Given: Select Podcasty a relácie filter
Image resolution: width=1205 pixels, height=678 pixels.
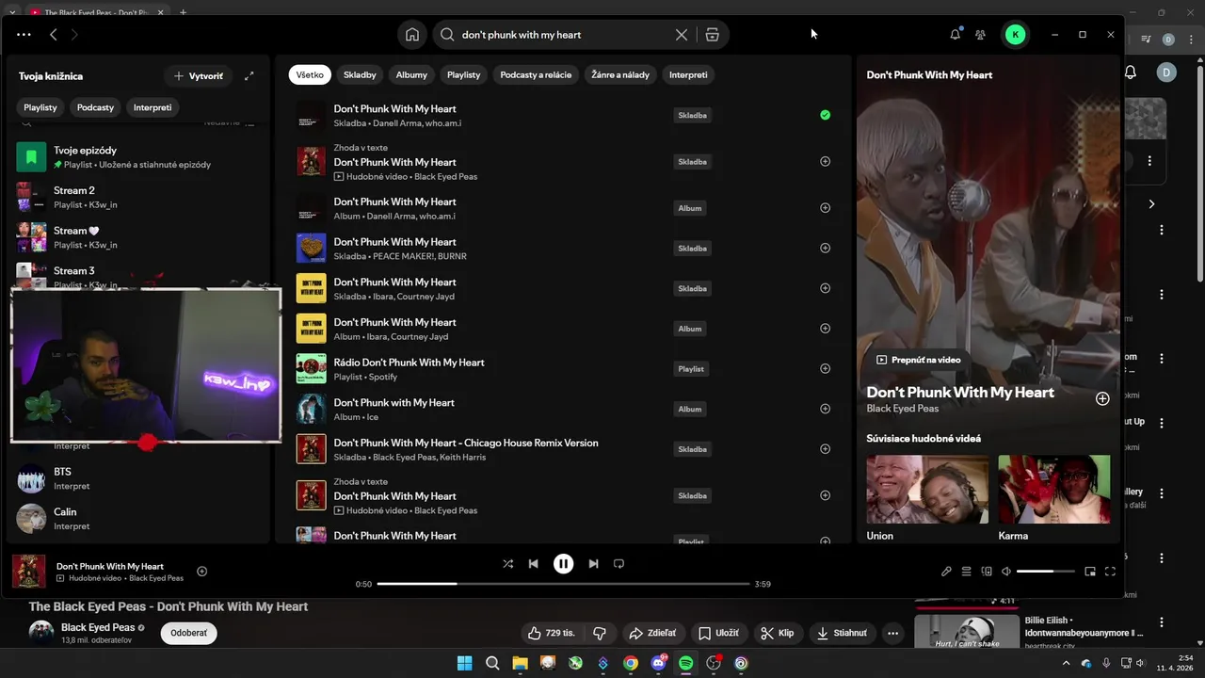Looking at the screenshot, I should coord(536,75).
